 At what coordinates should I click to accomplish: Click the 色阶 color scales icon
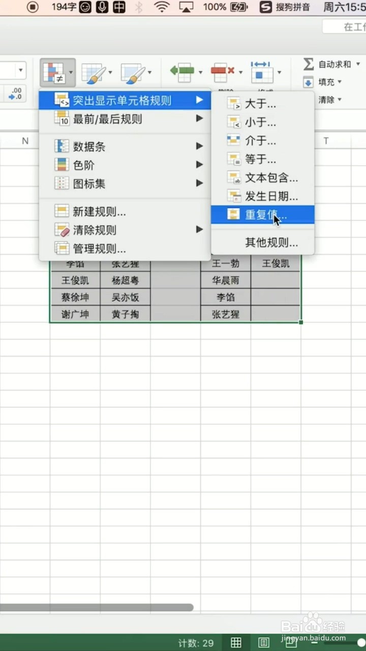62,165
